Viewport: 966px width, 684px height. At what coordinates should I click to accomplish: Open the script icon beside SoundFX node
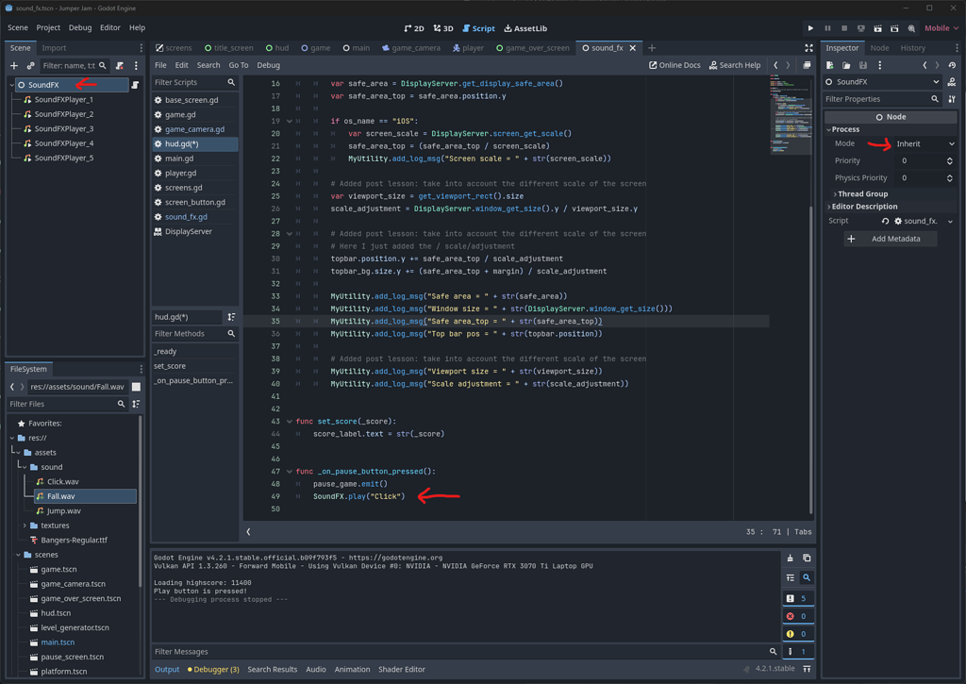(135, 85)
